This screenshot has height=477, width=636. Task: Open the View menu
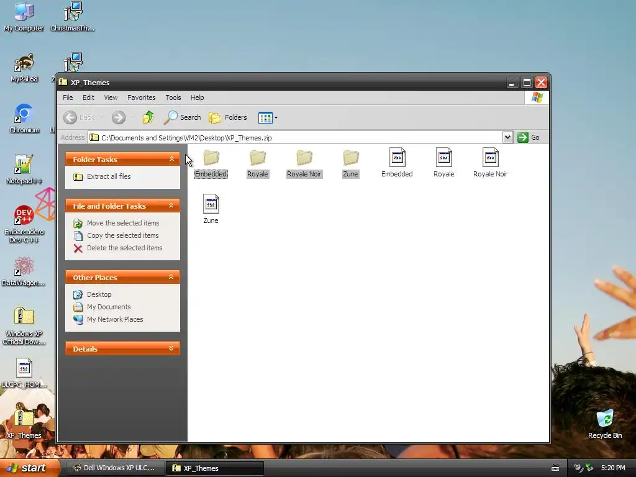pyautogui.click(x=111, y=98)
